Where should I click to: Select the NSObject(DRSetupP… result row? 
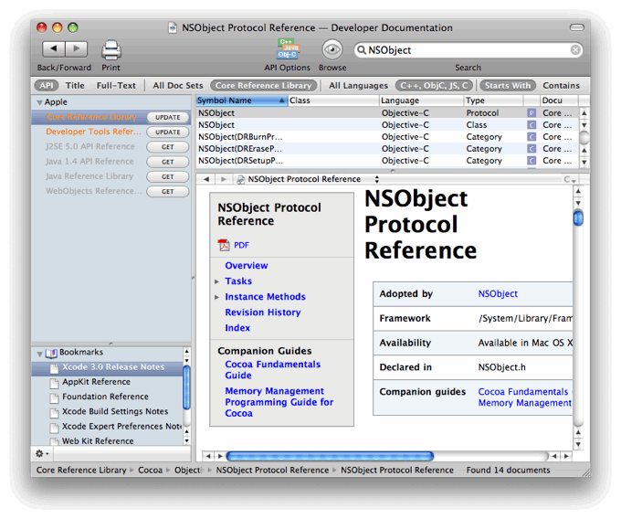(388, 161)
